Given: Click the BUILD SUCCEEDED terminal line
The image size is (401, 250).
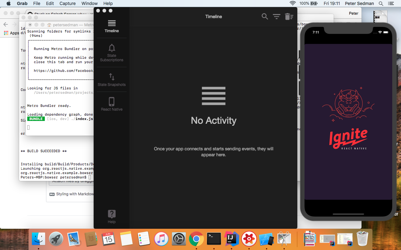Looking at the screenshot, I should coord(44,151).
